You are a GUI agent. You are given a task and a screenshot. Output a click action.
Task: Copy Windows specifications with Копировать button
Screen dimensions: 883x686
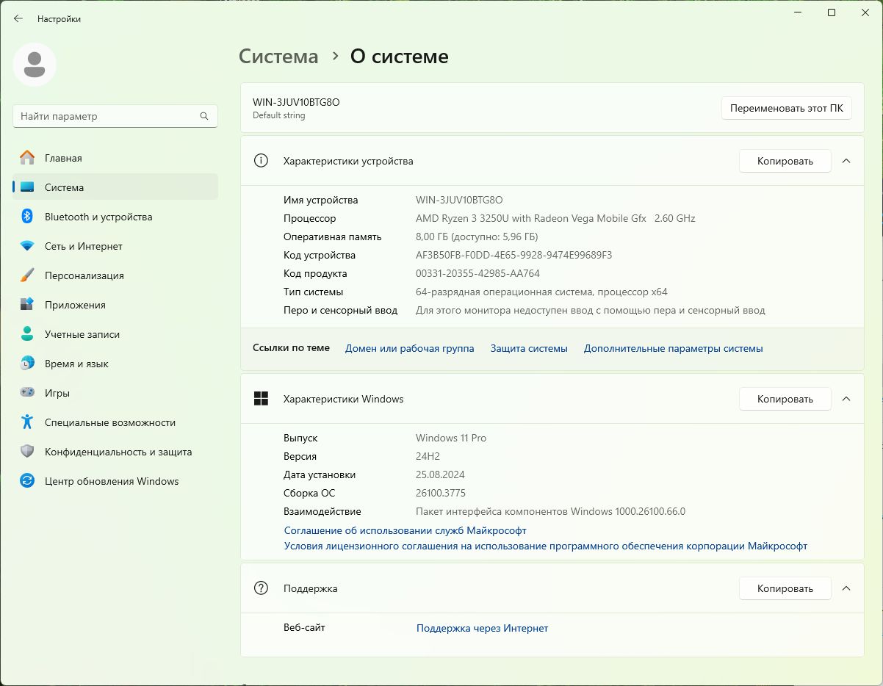pyautogui.click(x=785, y=399)
